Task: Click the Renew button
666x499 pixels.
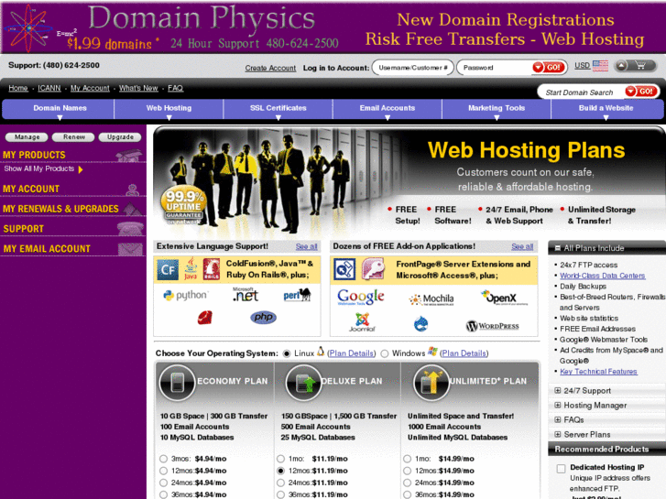Action: 73,137
